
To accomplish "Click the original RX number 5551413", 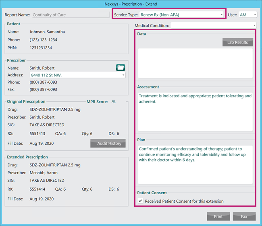I will coord(37,134).
